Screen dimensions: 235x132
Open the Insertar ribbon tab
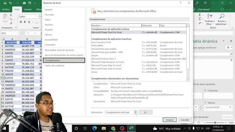click(28, 9)
